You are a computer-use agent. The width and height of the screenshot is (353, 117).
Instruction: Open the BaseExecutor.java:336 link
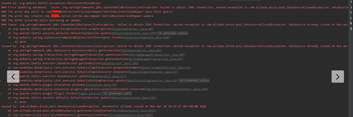coord(119,63)
